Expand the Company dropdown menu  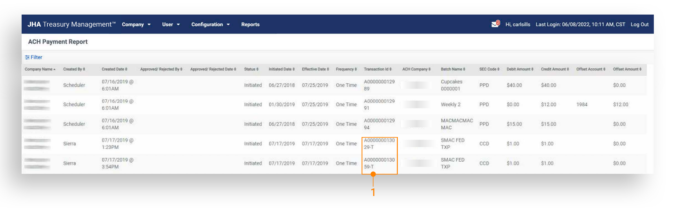136,25
